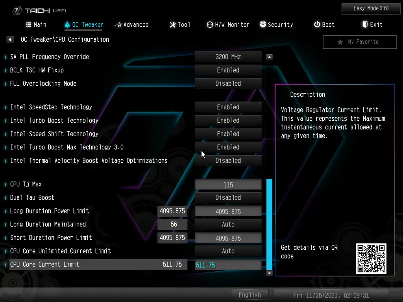The image size is (403, 302).
Task: Click the Security shield icon
Action: (x=263, y=24)
